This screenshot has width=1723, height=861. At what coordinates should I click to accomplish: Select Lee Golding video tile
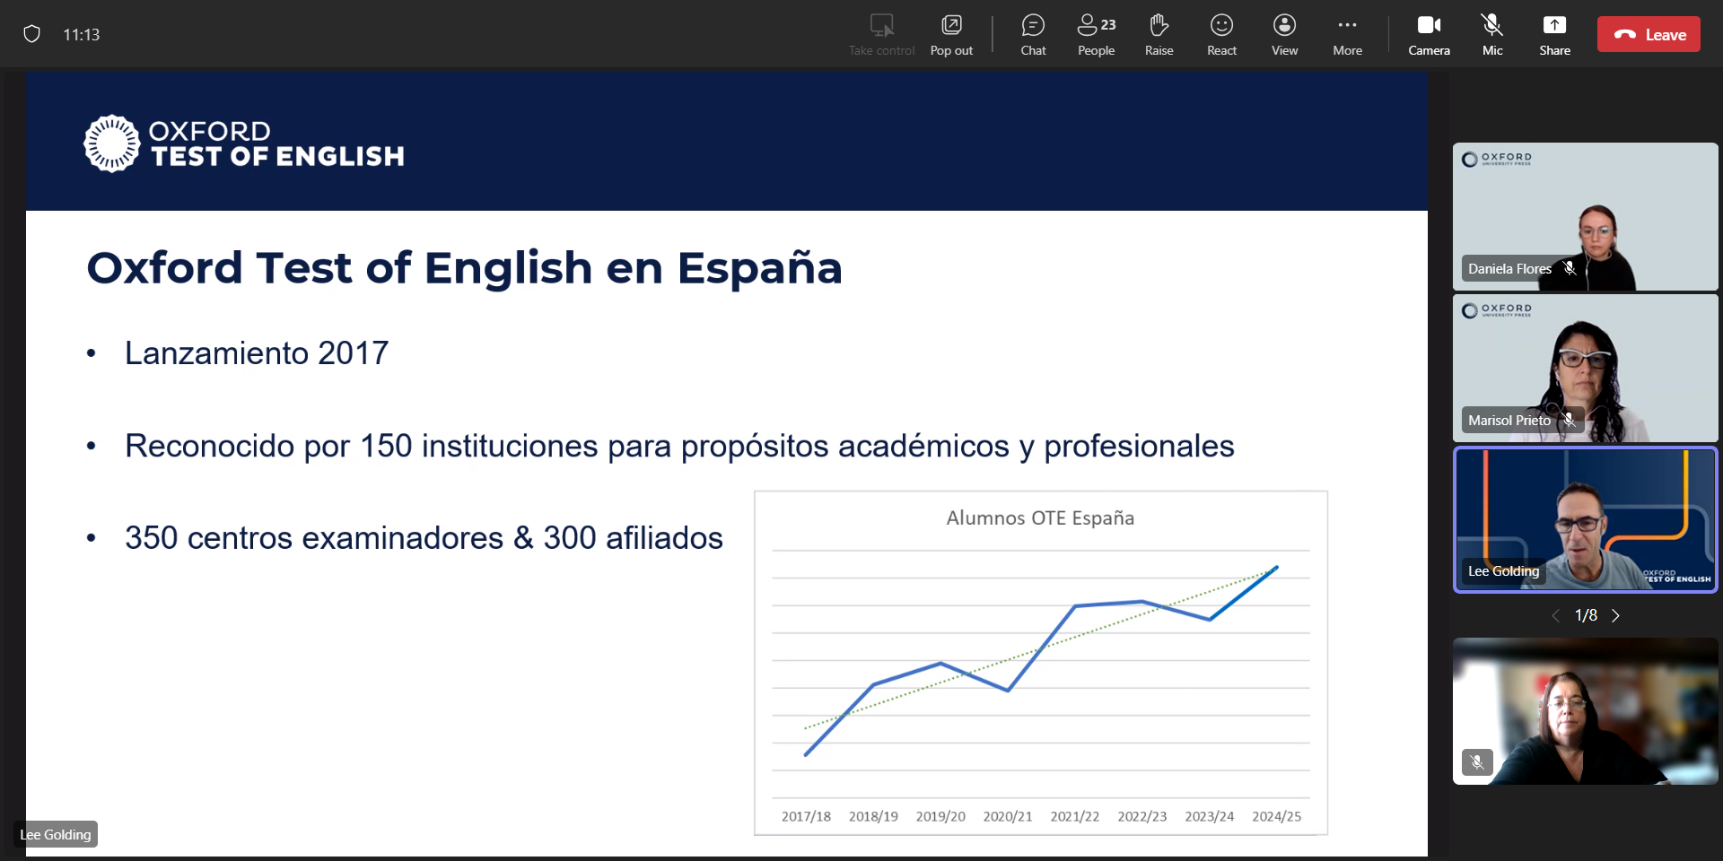(1585, 519)
